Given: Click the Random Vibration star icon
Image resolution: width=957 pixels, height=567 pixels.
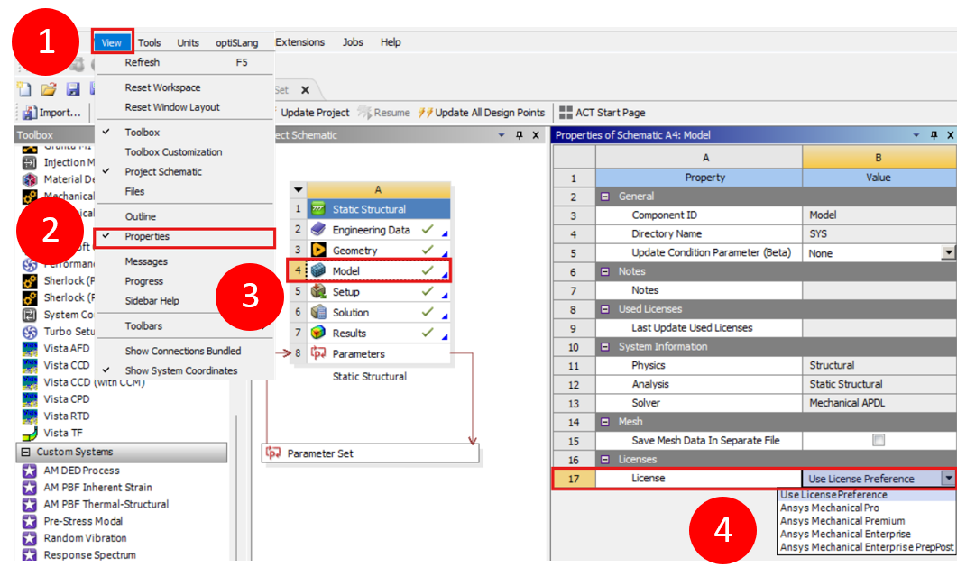Looking at the screenshot, I should 29,538.
